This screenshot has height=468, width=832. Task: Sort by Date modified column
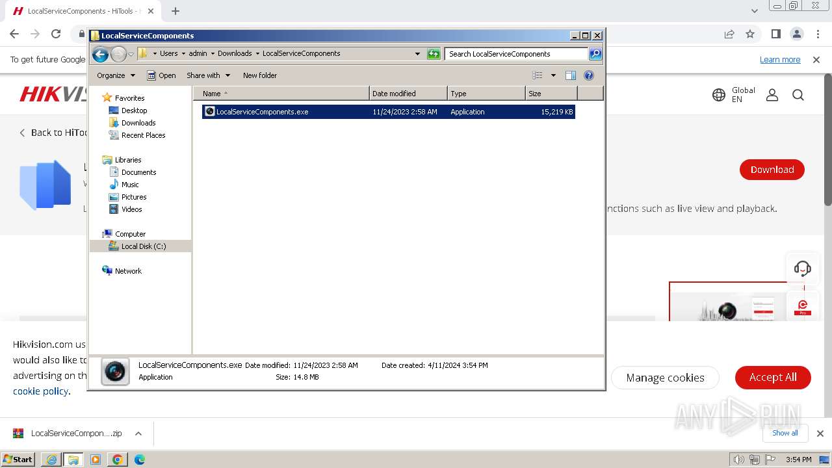(x=408, y=94)
